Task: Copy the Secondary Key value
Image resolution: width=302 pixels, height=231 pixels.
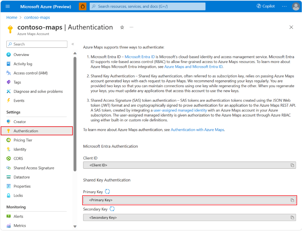Action: tap(292, 217)
